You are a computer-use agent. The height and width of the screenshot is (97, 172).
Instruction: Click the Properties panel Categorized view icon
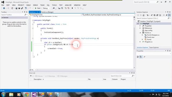pos(138,57)
